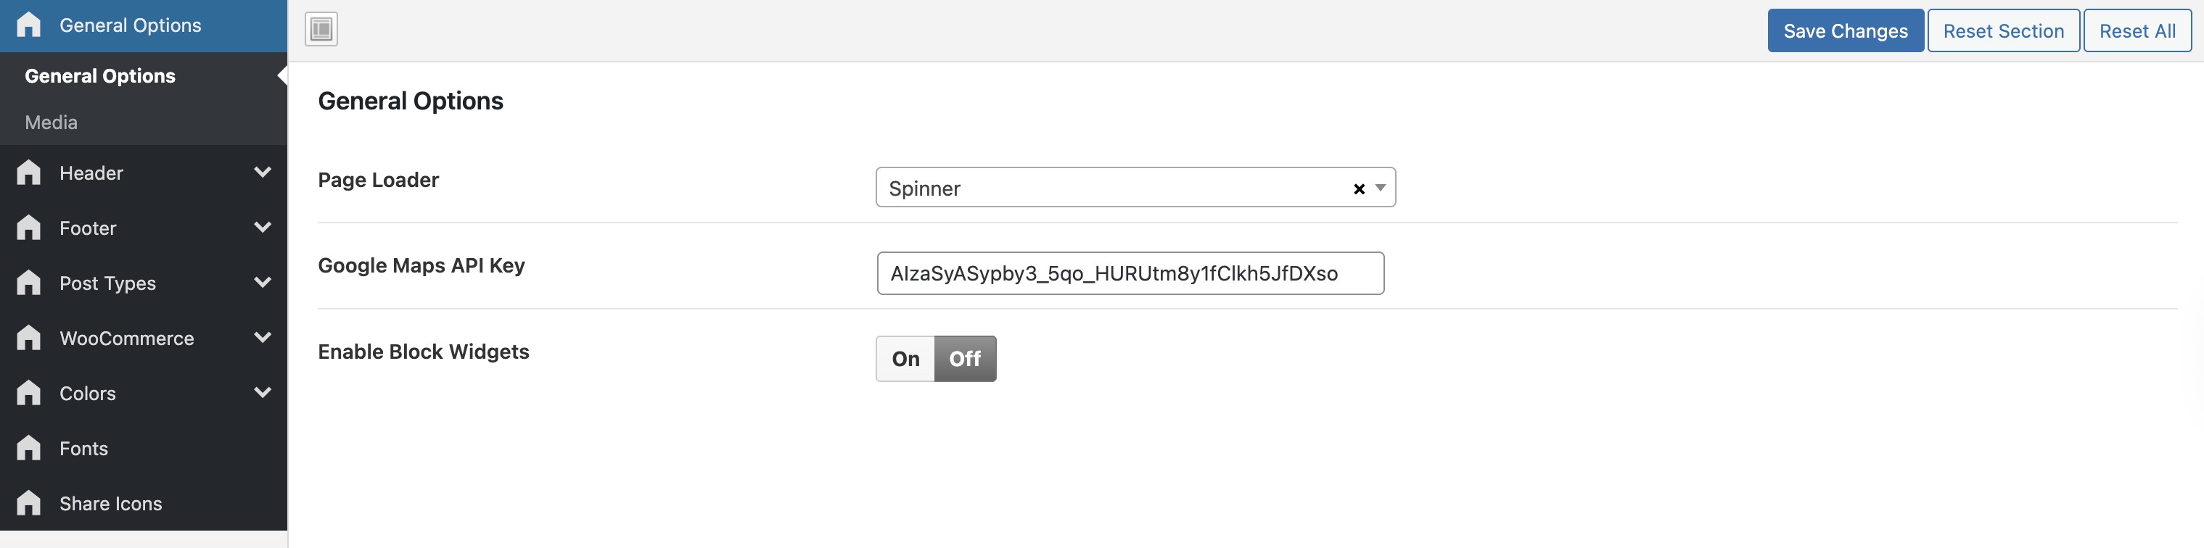Click the home icon beside Footer
Screen dimensions: 2204x548
tap(28, 228)
